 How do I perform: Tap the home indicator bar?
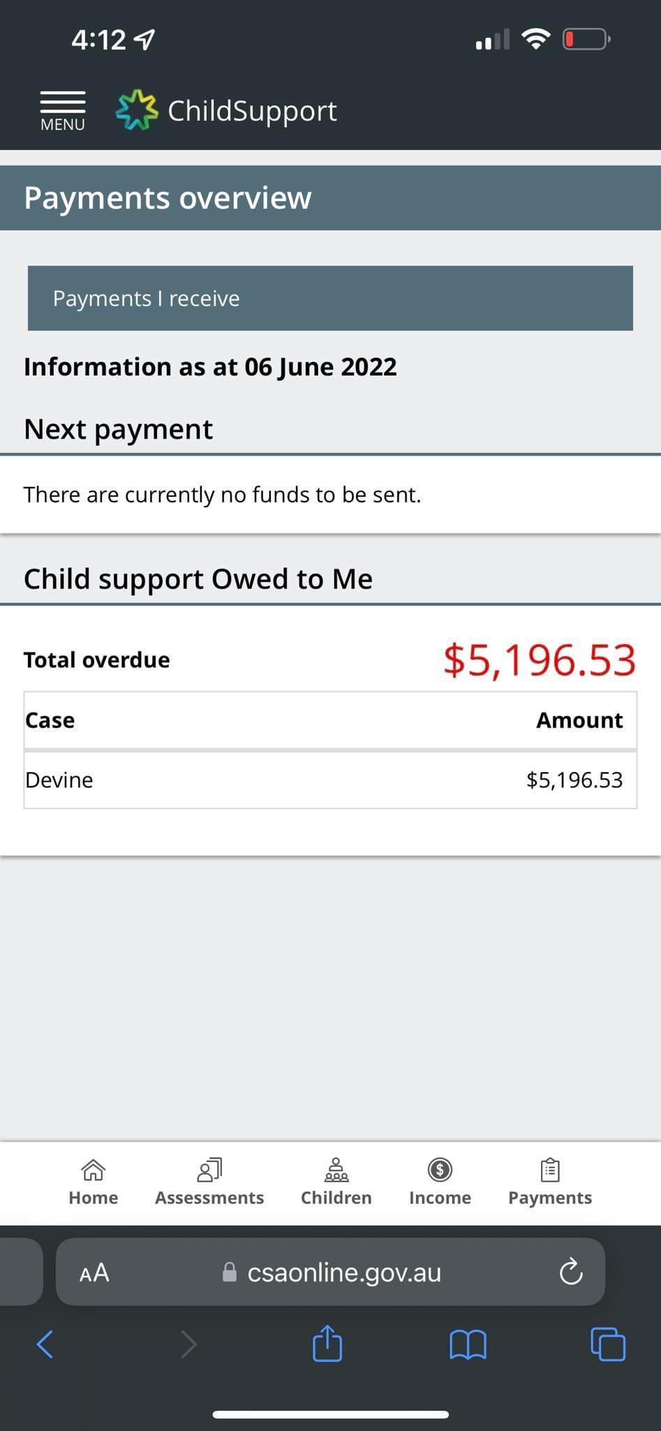click(x=330, y=1415)
